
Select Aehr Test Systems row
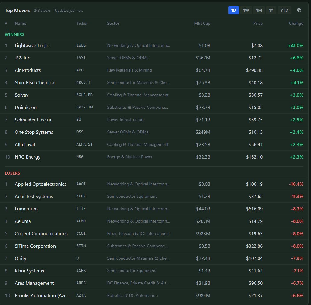[154, 196]
